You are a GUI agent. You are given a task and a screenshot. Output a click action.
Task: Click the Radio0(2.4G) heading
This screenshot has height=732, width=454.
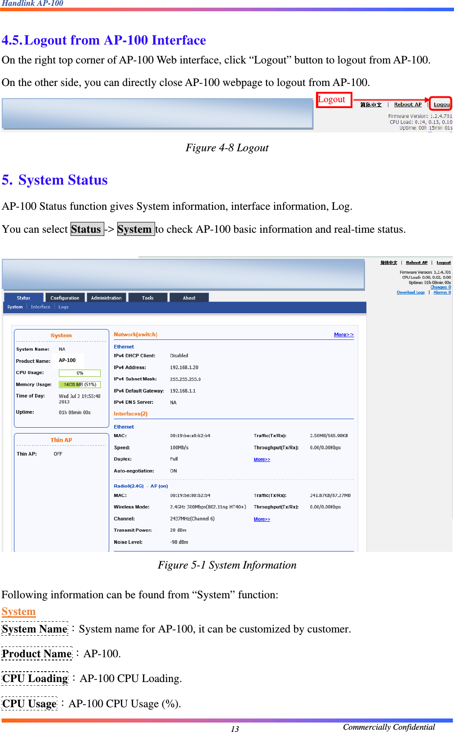[x=129, y=486]
